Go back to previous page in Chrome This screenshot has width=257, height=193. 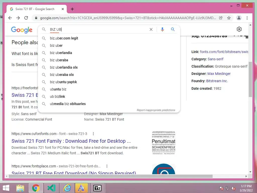[10, 18]
